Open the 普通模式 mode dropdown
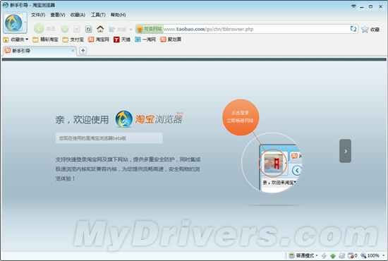Image resolution: width=388 pixels, height=261 pixels. click(x=303, y=255)
